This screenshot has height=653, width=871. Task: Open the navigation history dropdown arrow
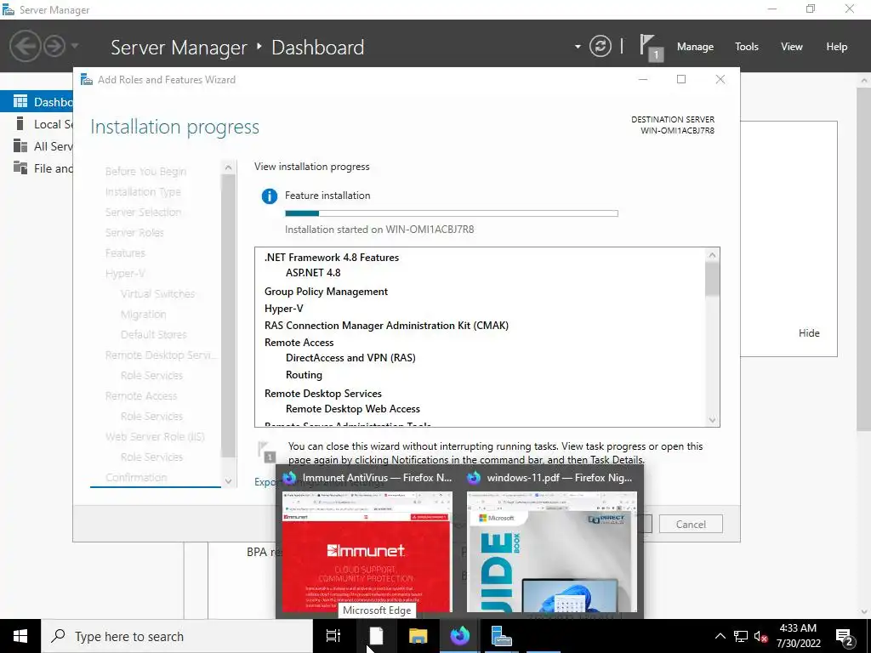(x=75, y=46)
